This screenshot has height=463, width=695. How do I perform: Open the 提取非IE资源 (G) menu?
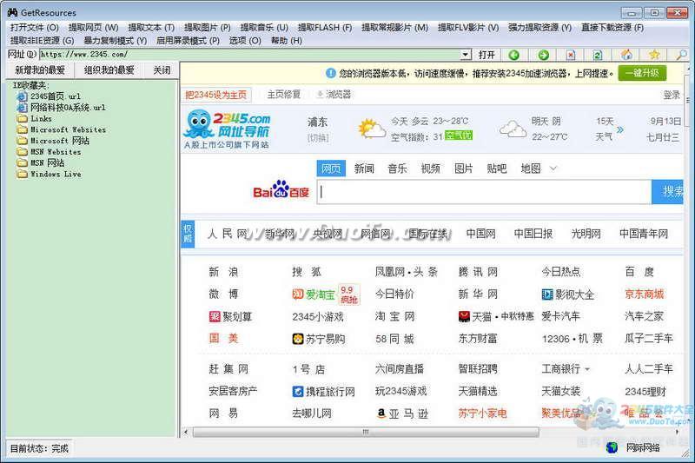tap(42, 41)
